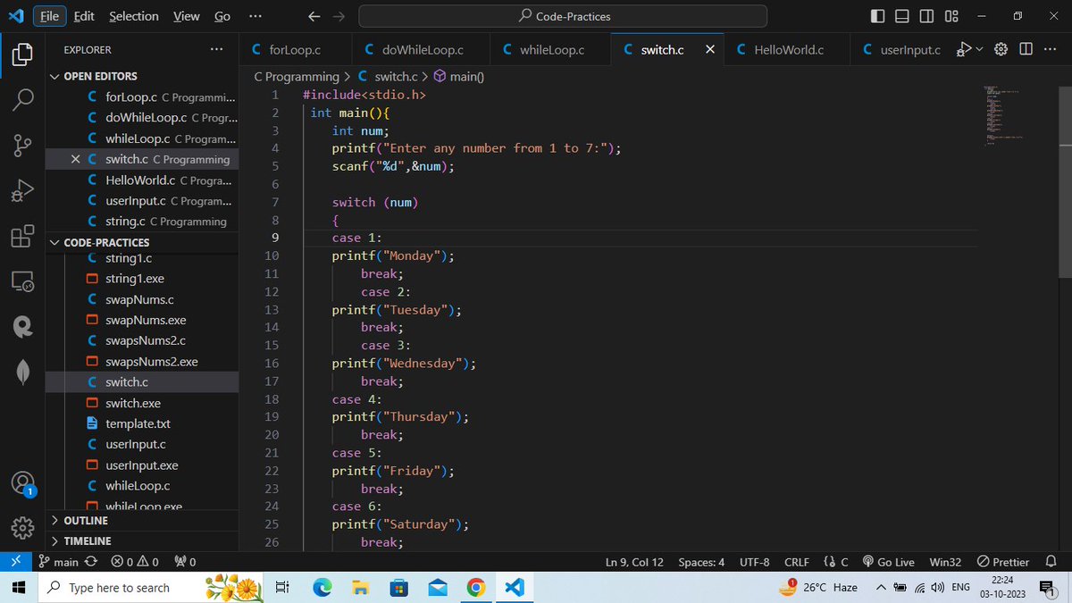Toggle Go Live server
Image resolution: width=1072 pixels, height=603 pixels.
888,562
